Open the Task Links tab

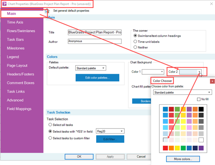click(16, 91)
